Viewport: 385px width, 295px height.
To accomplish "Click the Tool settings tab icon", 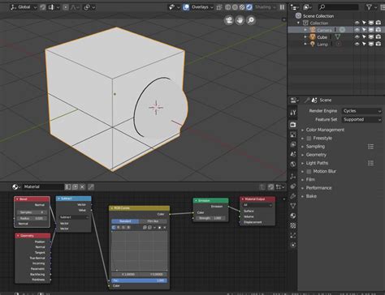I will tap(293, 113).
